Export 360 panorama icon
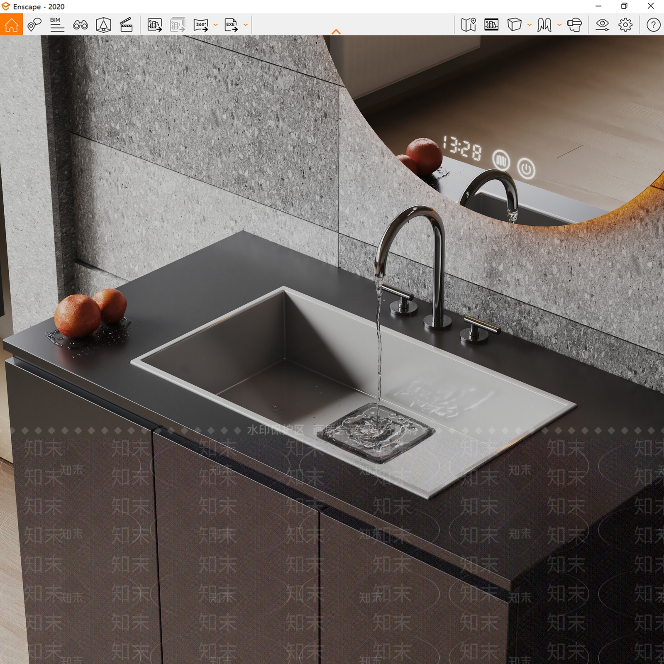Viewport: 664px width, 664px height. (201, 25)
